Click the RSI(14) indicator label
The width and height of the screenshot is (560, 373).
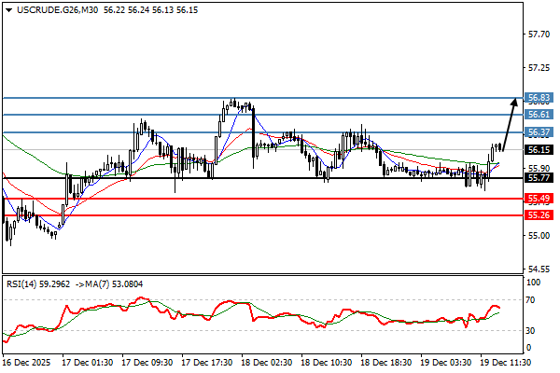pos(24,283)
